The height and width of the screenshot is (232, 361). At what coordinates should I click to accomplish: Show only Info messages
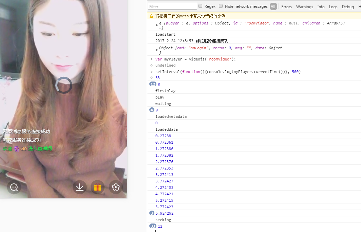point(321,6)
